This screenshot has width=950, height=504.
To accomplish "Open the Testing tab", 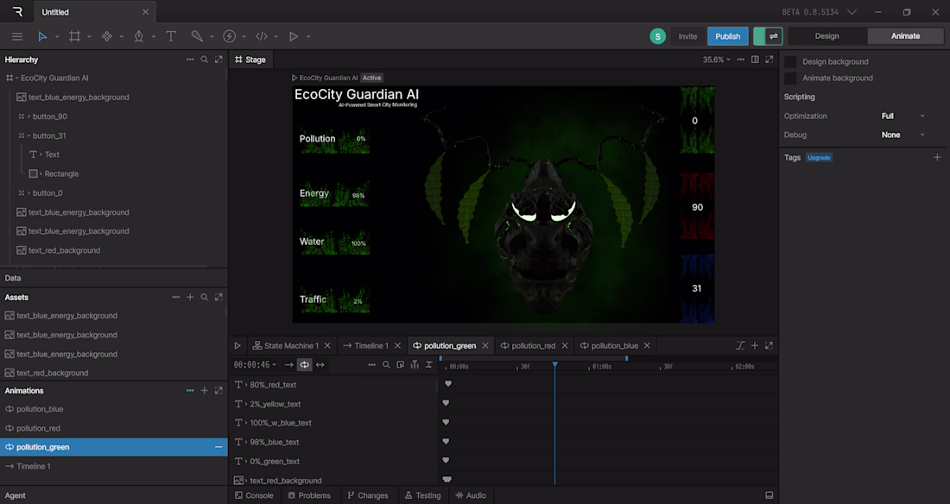I will coord(422,495).
